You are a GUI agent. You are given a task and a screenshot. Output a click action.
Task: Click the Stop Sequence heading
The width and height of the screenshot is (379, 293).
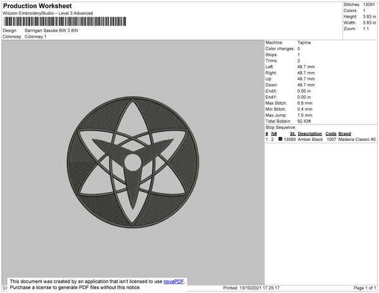click(x=280, y=128)
